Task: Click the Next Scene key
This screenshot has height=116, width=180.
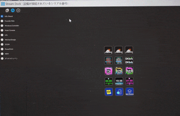Action: 129,92
